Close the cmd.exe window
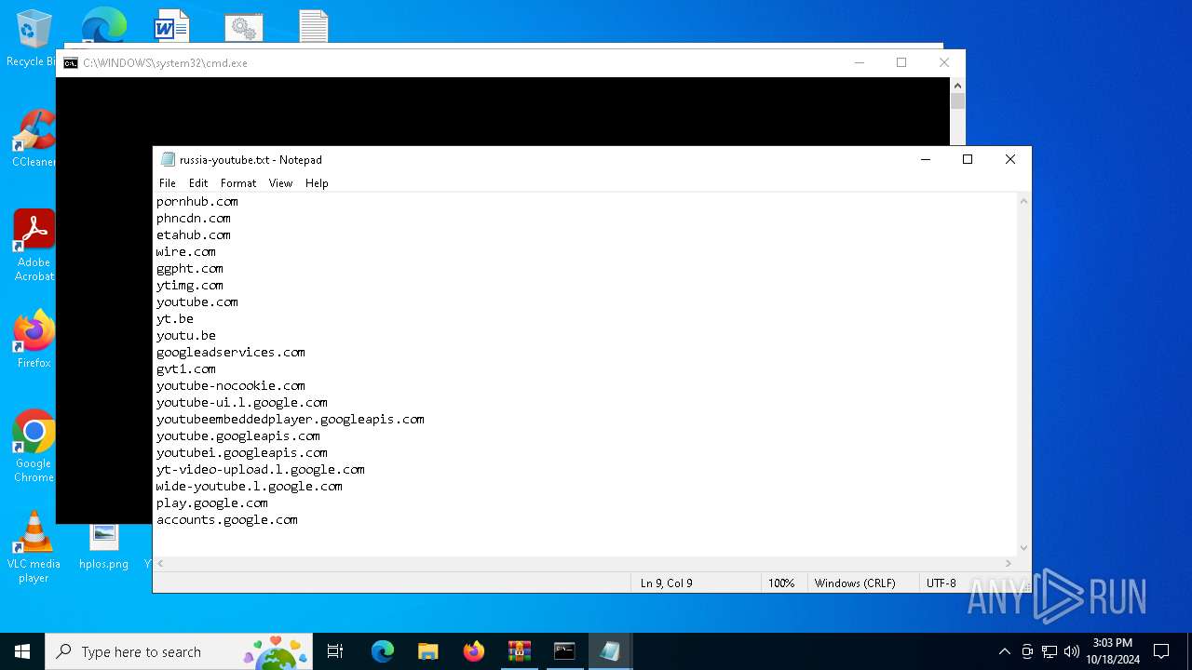The width and height of the screenshot is (1192, 670). tap(944, 63)
